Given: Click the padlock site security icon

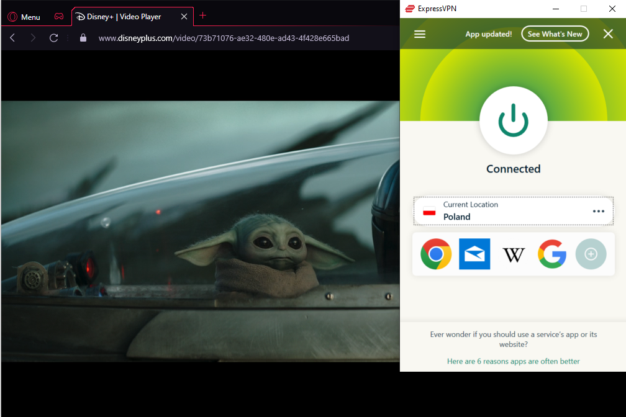Looking at the screenshot, I should [x=83, y=38].
